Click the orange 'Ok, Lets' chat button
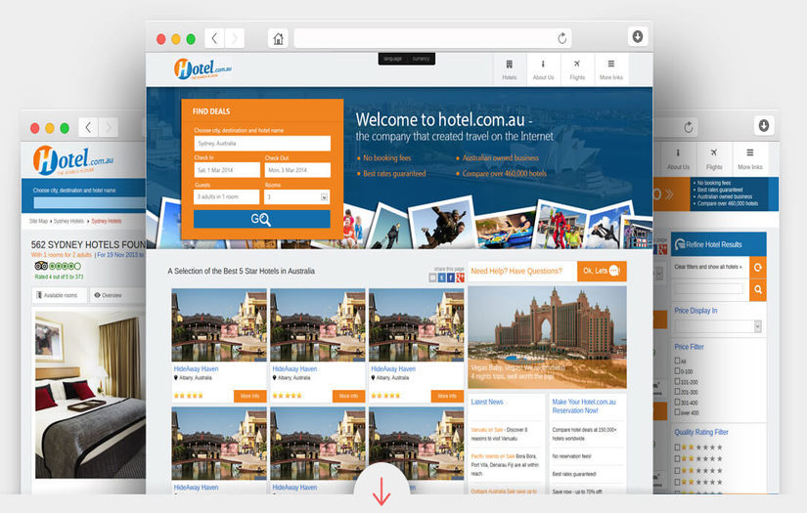This screenshot has width=807, height=513. (x=602, y=271)
